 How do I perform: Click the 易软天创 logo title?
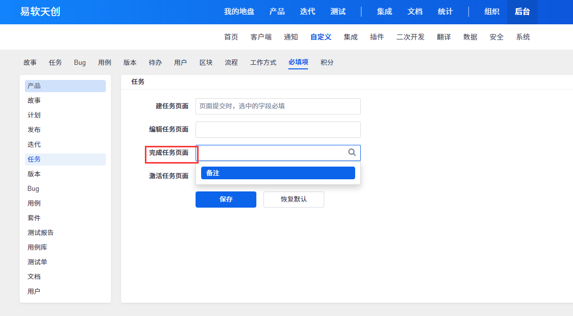pos(40,12)
